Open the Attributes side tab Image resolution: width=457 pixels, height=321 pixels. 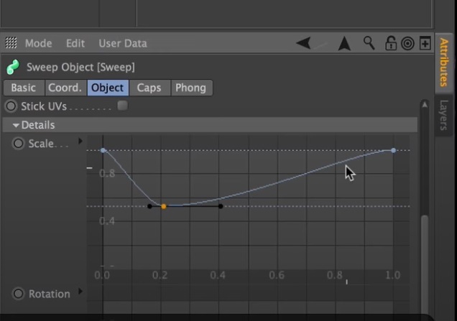443,62
